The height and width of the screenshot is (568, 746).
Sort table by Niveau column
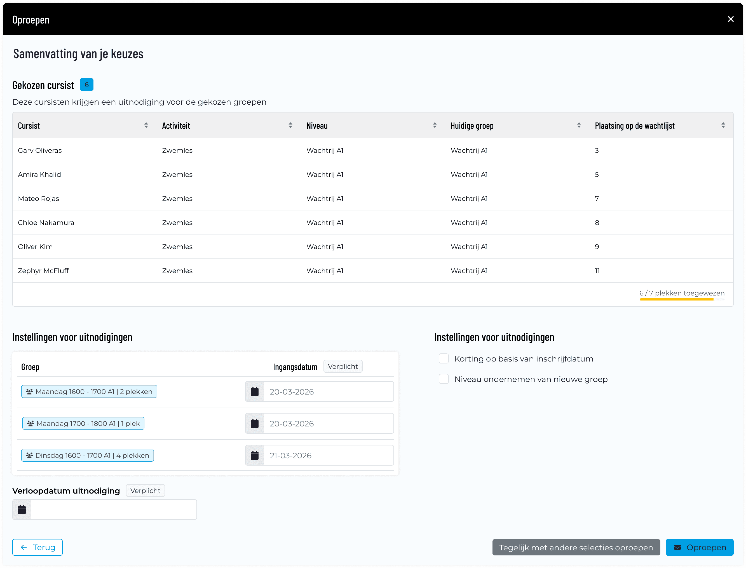(435, 125)
